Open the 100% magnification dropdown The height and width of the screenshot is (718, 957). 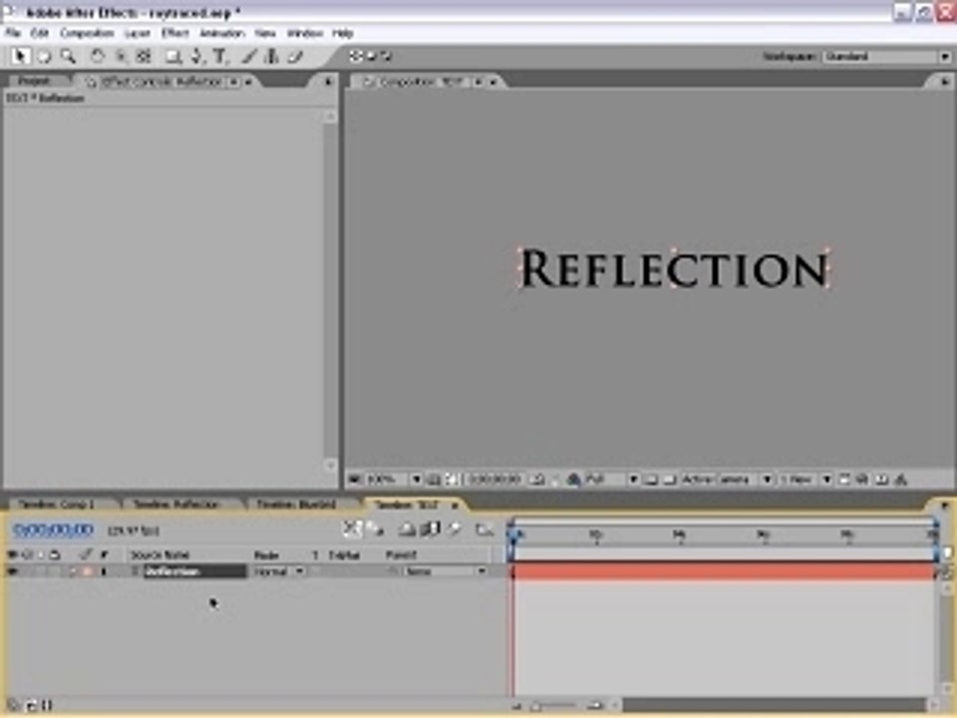tap(394, 480)
